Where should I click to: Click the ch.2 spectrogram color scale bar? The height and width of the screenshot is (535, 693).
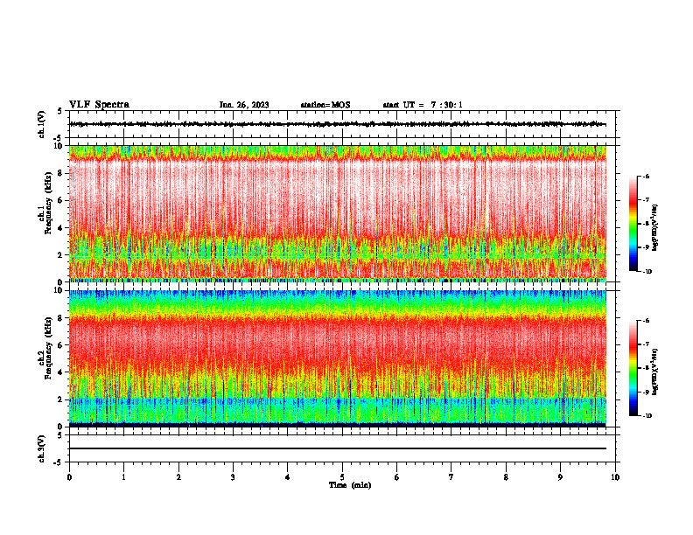pyautogui.click(x=633, y=368)
